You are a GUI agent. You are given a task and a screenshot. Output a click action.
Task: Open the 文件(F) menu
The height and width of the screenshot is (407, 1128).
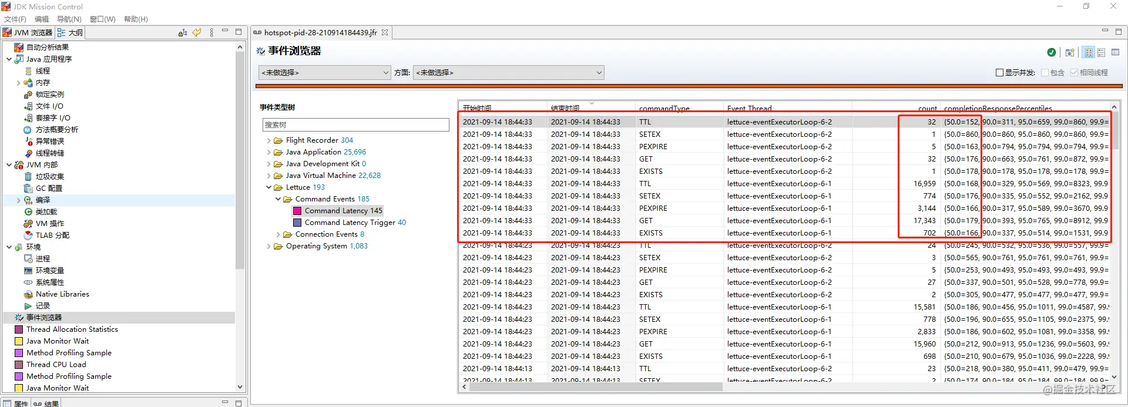point(15,19)
